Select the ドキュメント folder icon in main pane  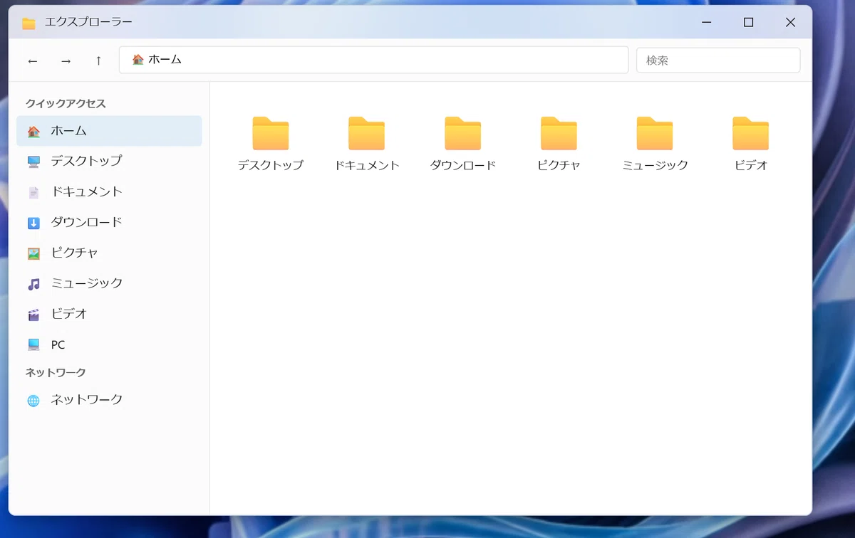366,133
